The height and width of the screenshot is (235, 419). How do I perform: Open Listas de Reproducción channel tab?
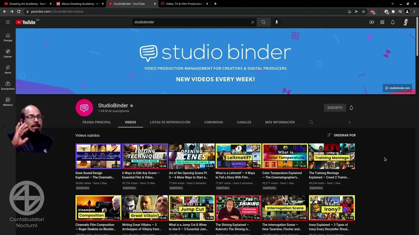pyautogui.click(x=170, y=122)
